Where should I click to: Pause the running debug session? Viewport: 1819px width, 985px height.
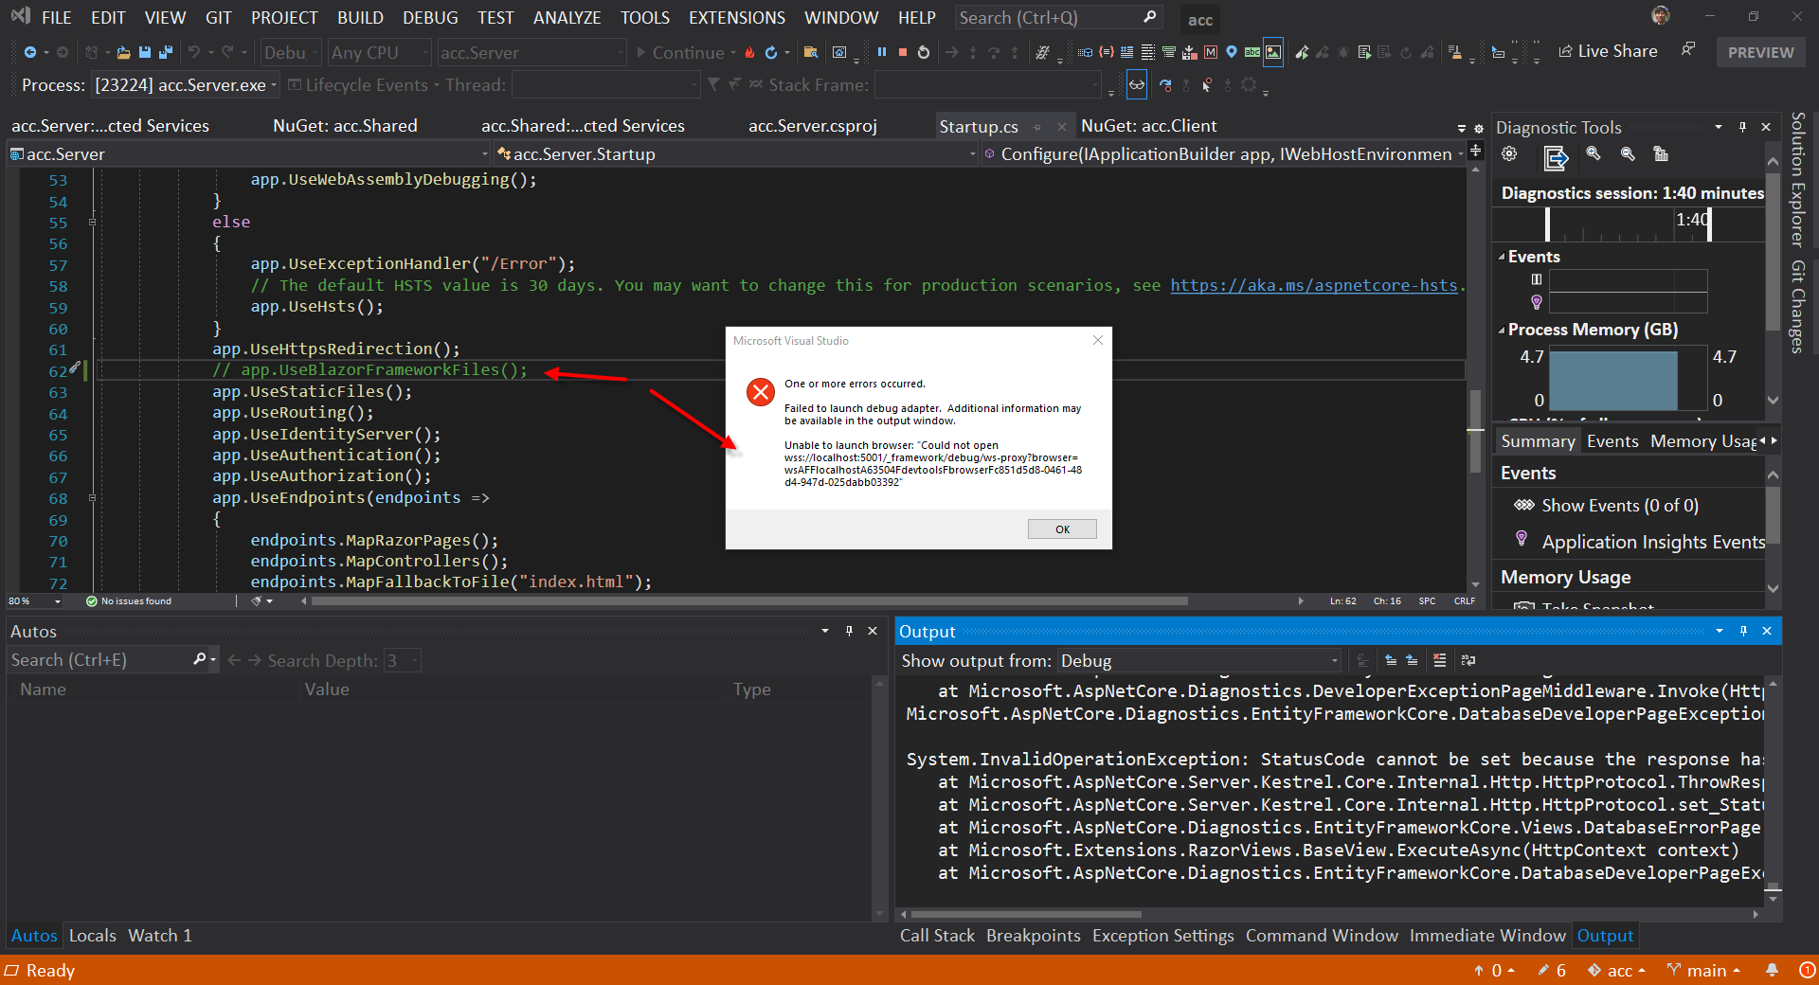click(x=882, y=52)
